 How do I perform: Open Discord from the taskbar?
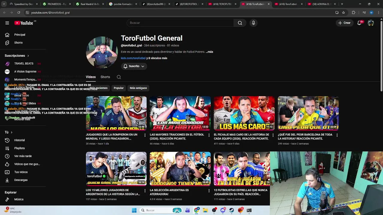(223, 210)
